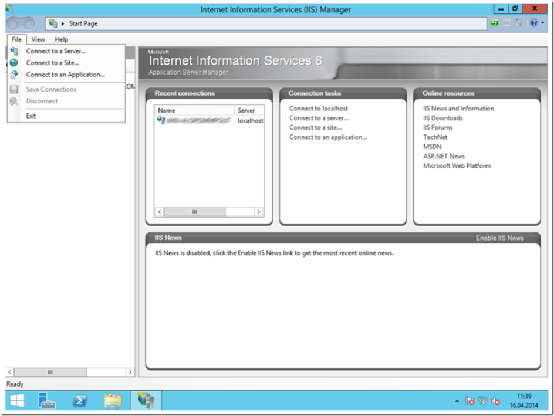Click the Recent connections horizontal scrollbar thumb

(x=195, y=212)
